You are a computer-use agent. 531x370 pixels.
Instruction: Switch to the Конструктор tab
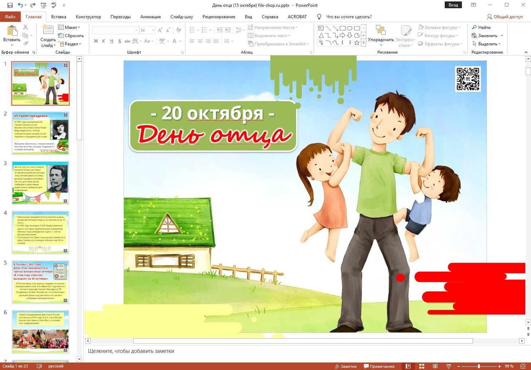[88, 17]
